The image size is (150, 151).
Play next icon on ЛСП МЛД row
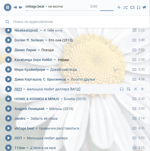pos(128,89)
